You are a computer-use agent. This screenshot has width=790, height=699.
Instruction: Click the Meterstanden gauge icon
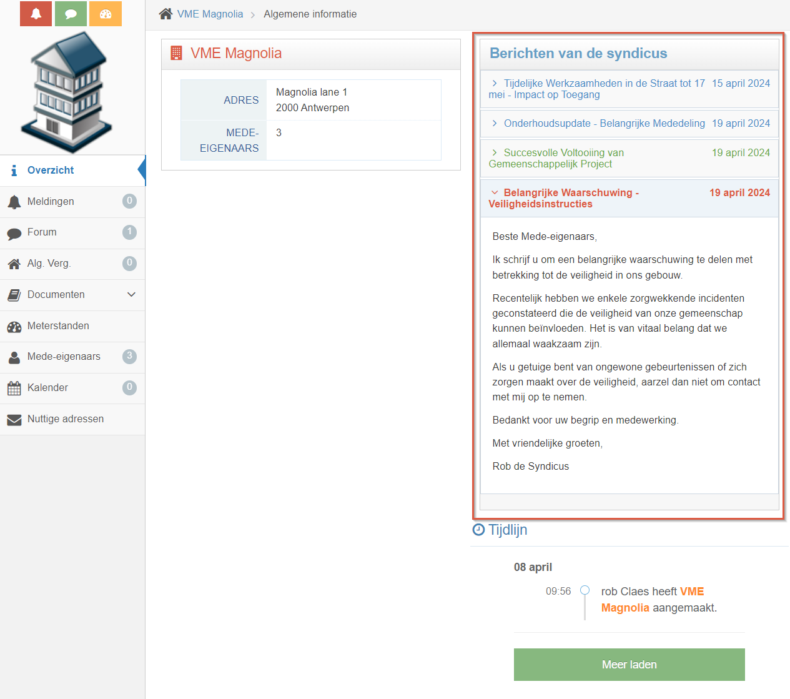(x=14, y=327)
